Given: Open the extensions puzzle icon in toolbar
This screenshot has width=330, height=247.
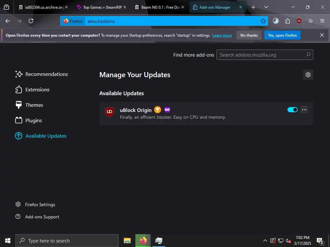Looking at the screenshot, I should click(287, 21).
